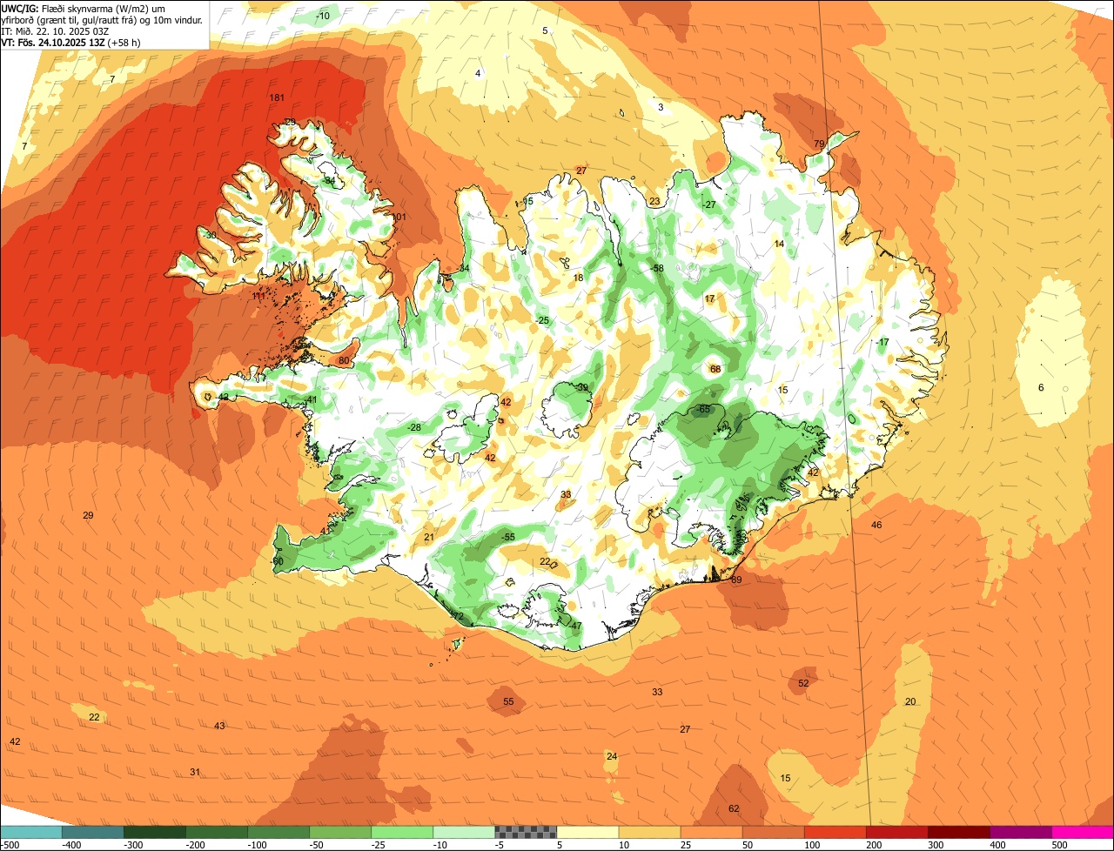
Task: Click the map value 47
Action: tap(576, 625)
